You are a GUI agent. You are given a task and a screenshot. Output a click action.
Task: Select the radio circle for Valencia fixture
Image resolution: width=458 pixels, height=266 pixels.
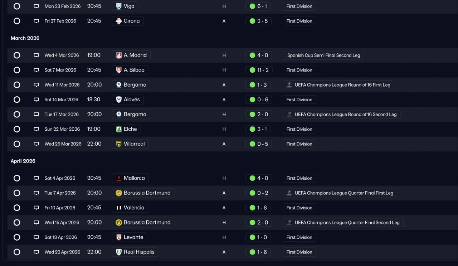pyautogui.click(x=17, y=208)
